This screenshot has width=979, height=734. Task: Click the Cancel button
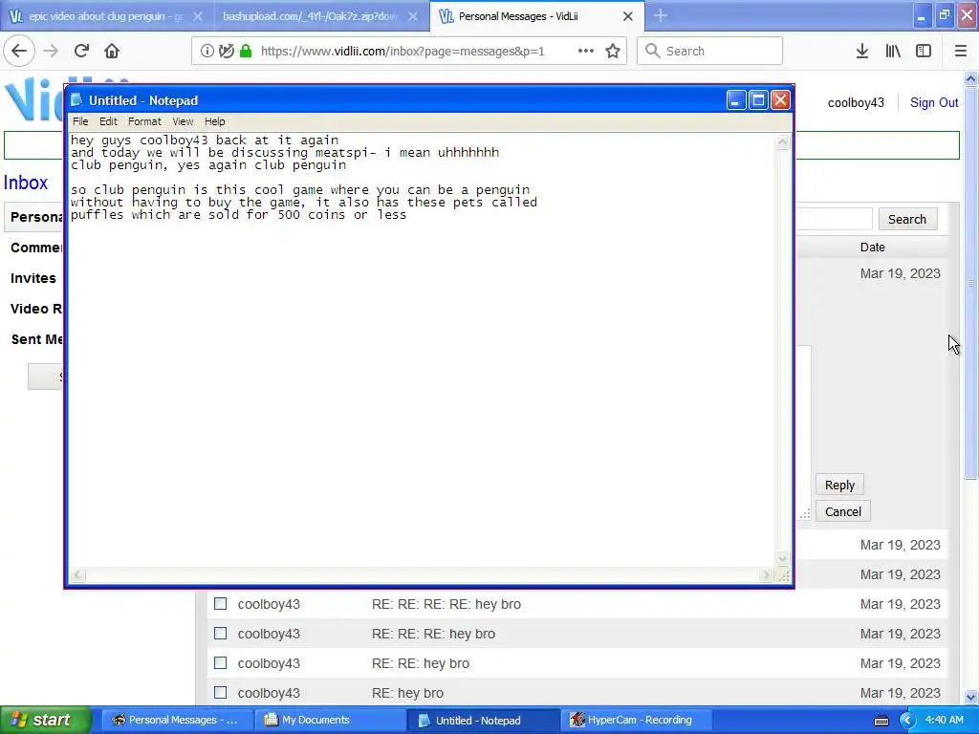coord(843,512)
